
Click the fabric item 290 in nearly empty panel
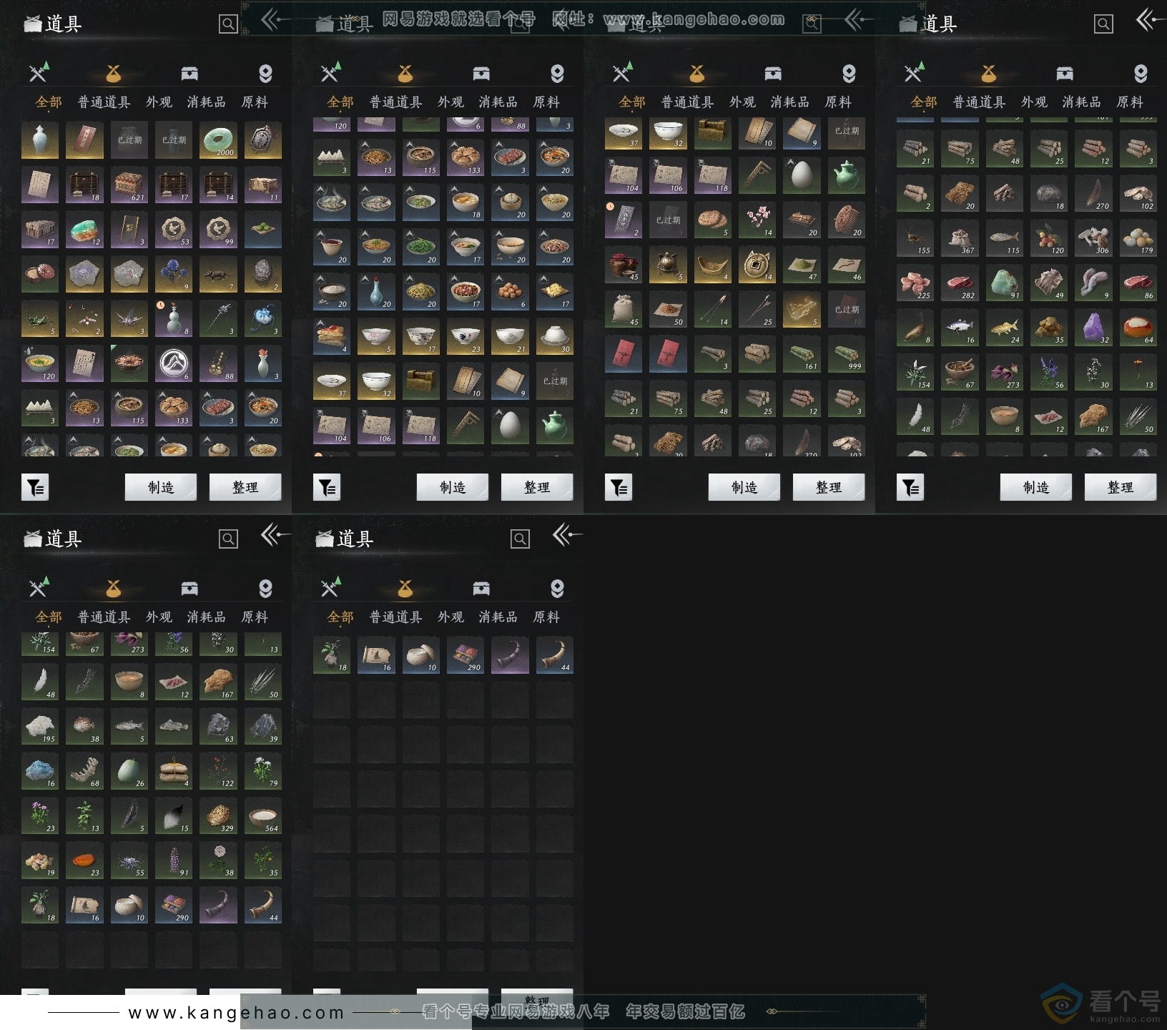pos(466,655)
